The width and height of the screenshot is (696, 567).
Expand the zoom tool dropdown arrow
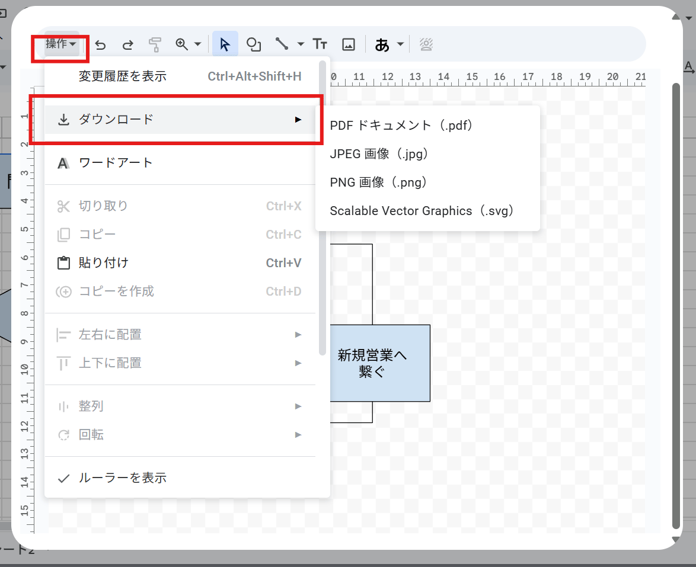coord(196,44)
